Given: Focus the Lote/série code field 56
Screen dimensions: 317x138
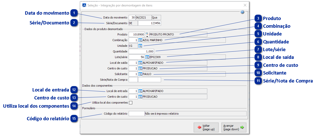Looking at the screenshot, I should tap(137, 57).
